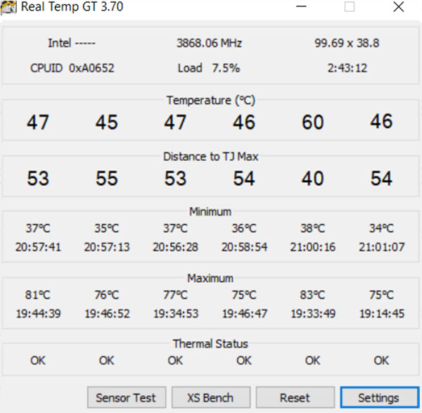Click the 99.69 x 38.8 multiplier readout
Image resolution: width=422 pixels, height=413 pixels.
click(x=347, y=43)
